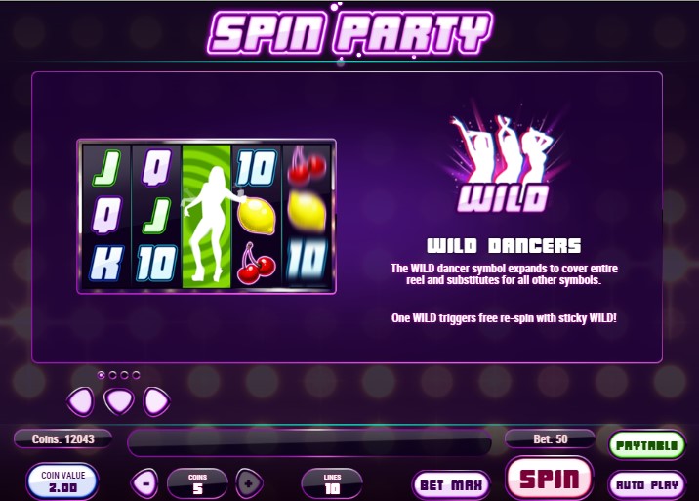
Task: Select the first paytable page dot
Action: 102,375
